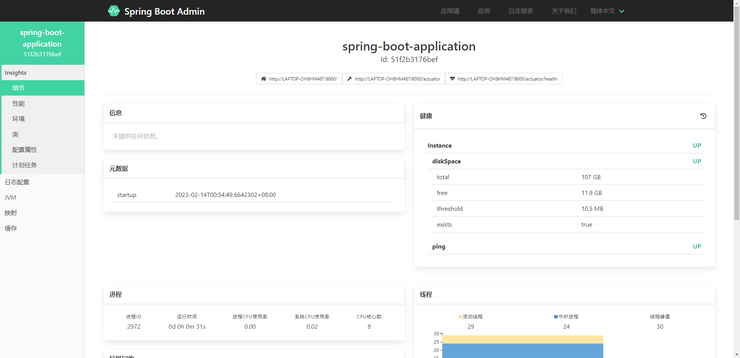
Task: Click the free disk value 11.9 GB
Action: pos(592,193)
